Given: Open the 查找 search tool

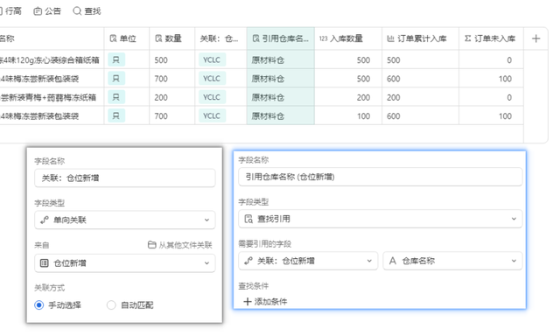Looking at the screenshot, I should click(87, 11).
